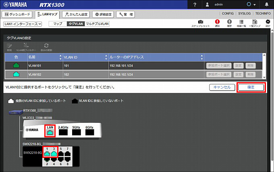Screen dimensions: 274x172
Task: Toggle the WLX333 5GHz port
Action: [77, 133]
